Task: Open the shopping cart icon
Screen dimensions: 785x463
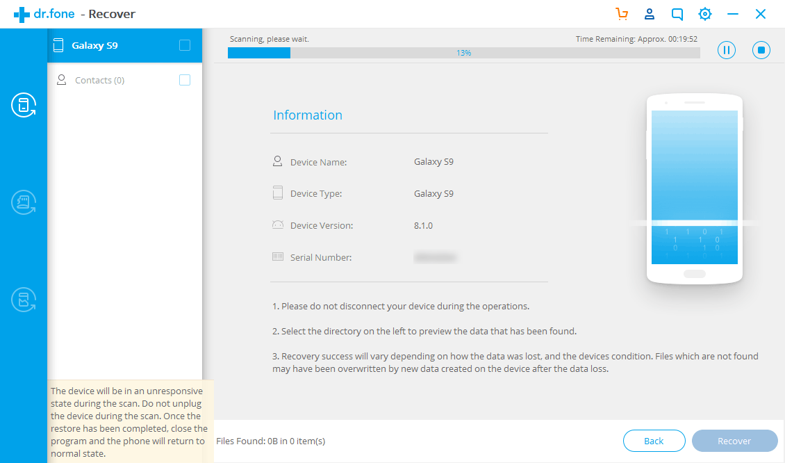Action: (622, 14)
